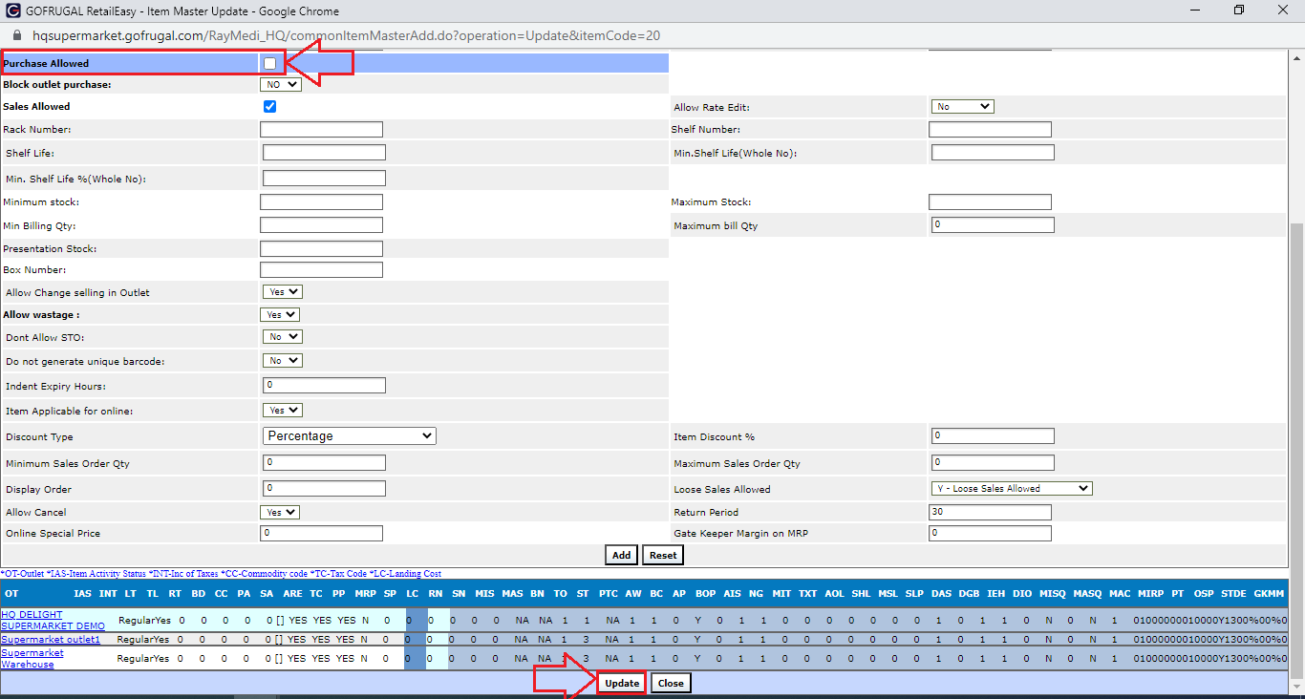Open the Allow wastage dropdown
1305x699 pixels.
click(x=280, y=314)
